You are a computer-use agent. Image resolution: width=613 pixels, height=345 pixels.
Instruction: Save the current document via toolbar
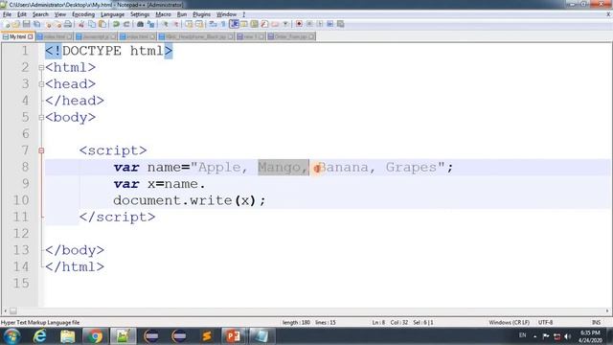[x=27, y=24]
